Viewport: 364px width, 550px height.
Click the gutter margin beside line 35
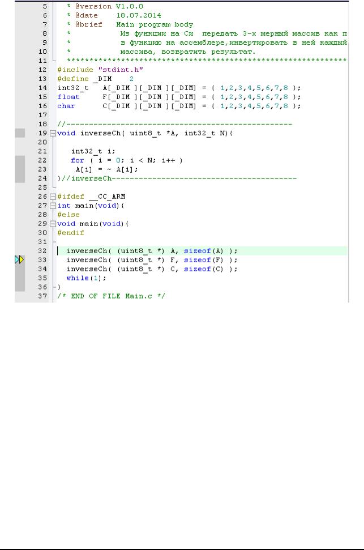click(x=20, y=278)
